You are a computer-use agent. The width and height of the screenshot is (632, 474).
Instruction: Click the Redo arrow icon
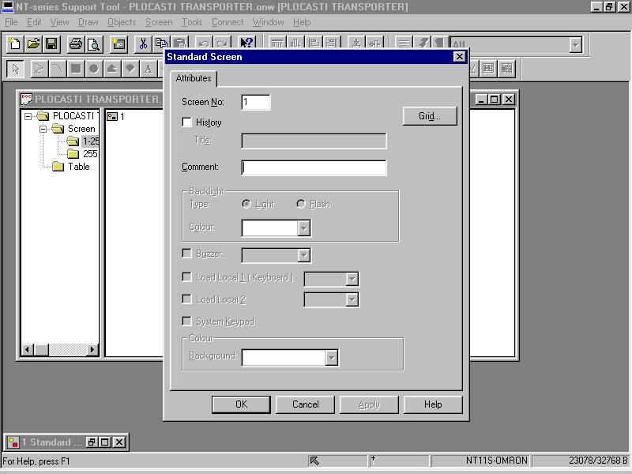click(222, 43)
